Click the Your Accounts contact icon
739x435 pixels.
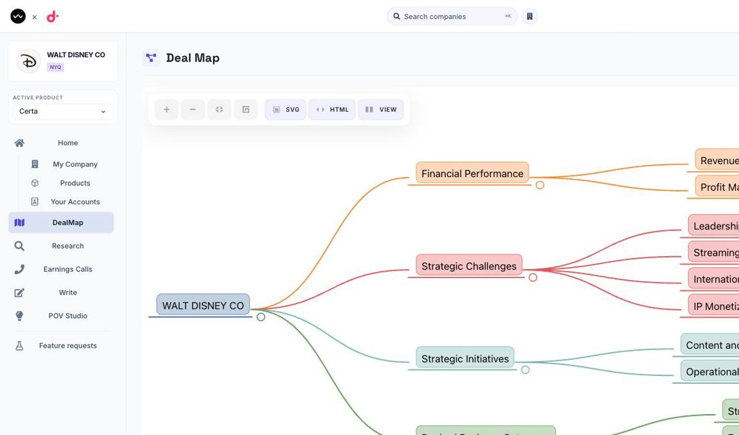tap(34, 201)
